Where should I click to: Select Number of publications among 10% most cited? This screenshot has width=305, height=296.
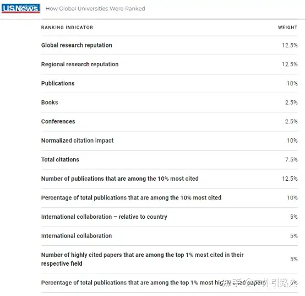(x=170, y=179)
